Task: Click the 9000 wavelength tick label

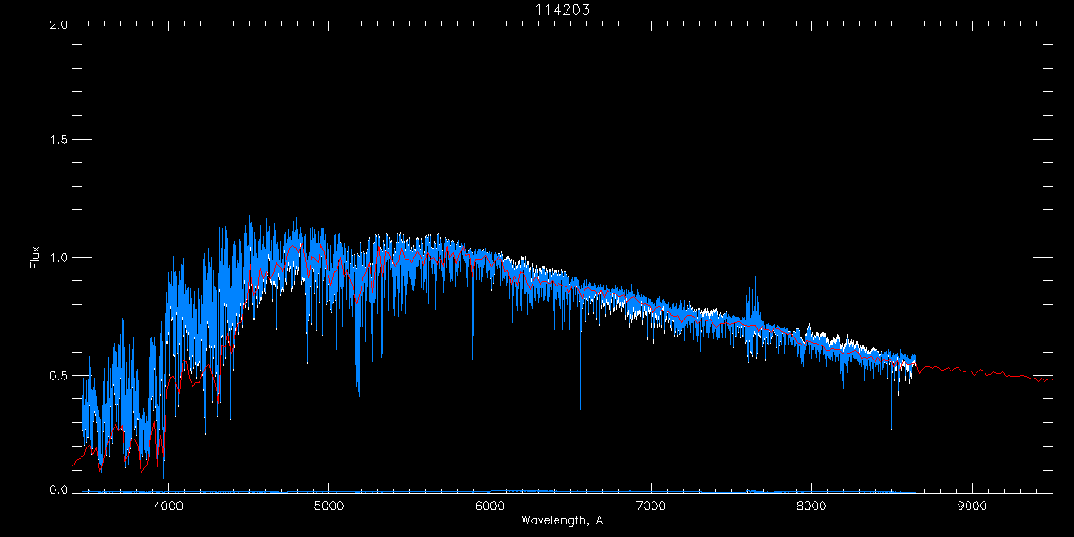Action: [972, 505]
